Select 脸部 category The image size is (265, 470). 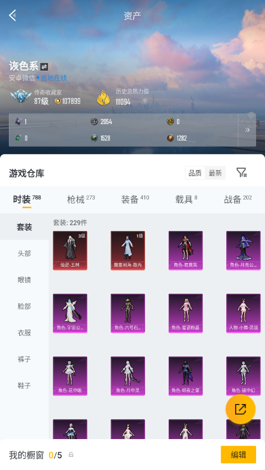point(24,306)
